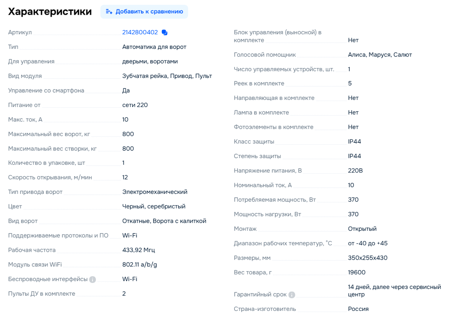Click the add-to-comparison list icon
This screenshot has width=453, height=315.
click(109, 12)
